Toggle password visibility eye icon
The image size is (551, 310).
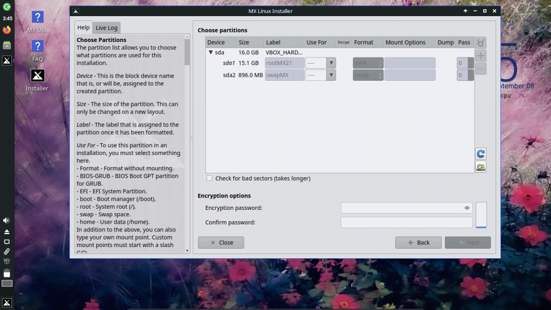[467, 208]
